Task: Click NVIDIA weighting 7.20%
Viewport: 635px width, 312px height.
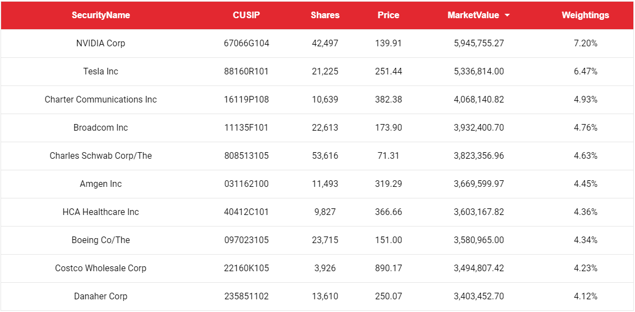Action: point(585,44)
